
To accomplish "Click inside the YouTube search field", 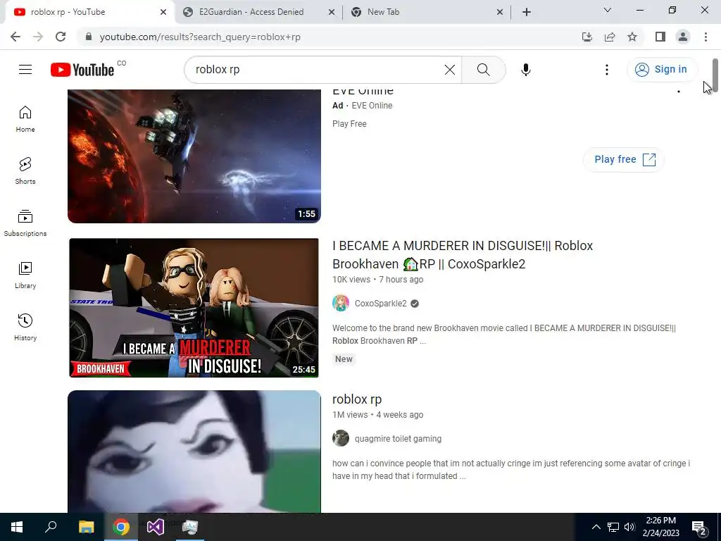I will (x=318, y=70).
